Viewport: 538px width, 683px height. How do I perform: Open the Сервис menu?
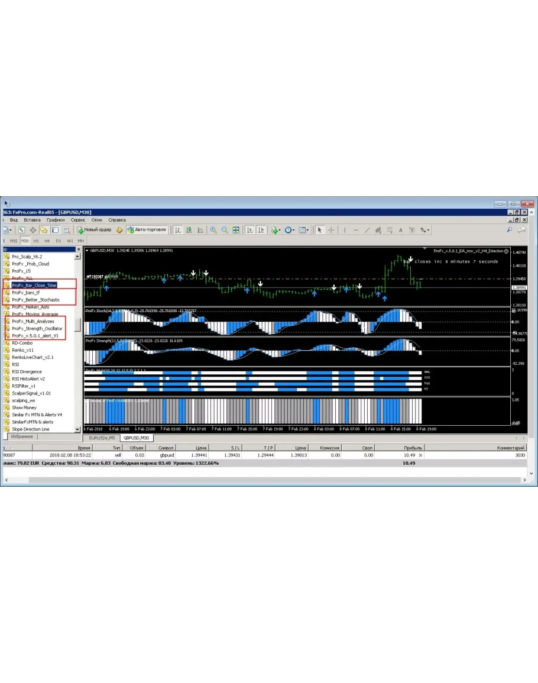pos(77,220)
